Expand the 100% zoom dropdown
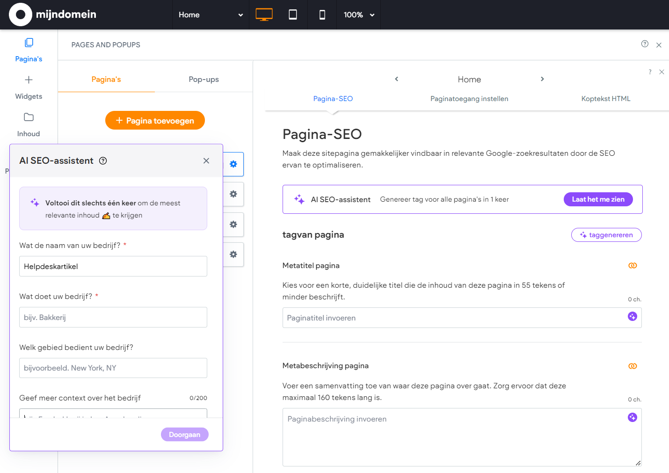 (359, 15)
